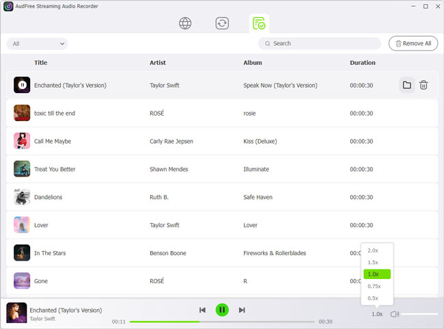Seek within the playback progress bar
444x329 pixels.
point(222,321)
